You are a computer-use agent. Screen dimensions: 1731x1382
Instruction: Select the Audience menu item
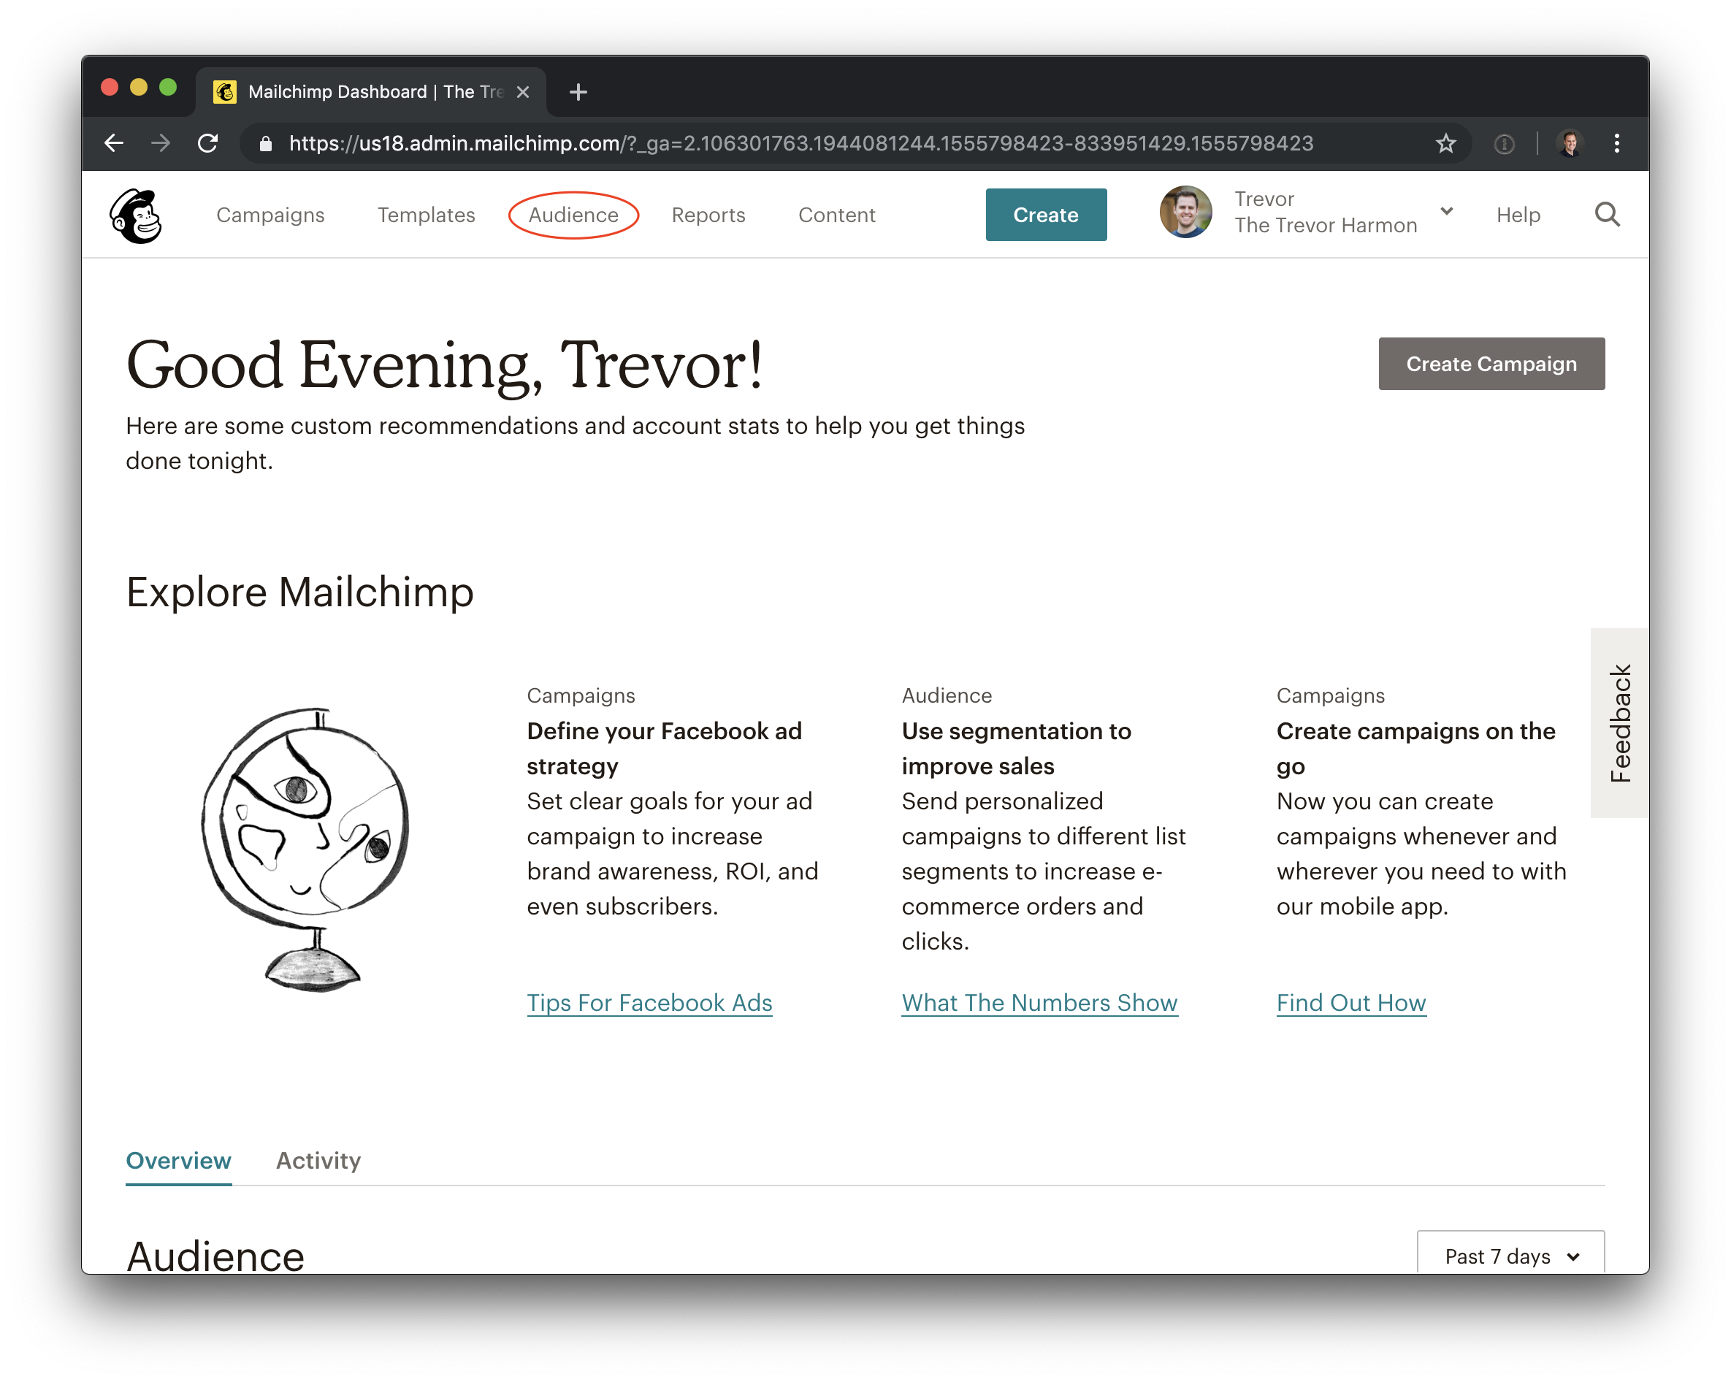573,214
